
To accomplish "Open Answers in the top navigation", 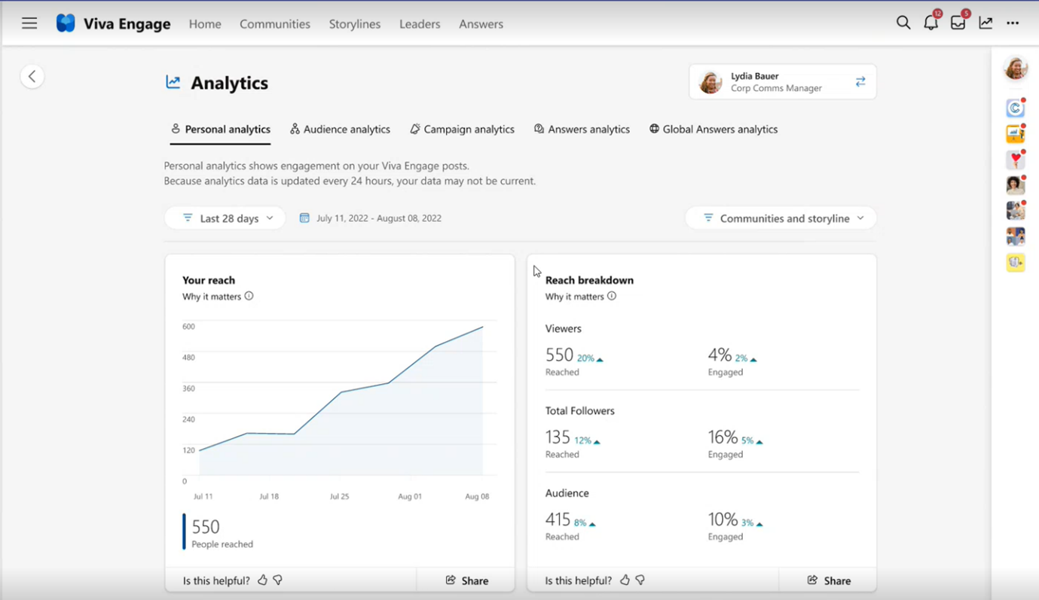I will click(x=481, y=24).
